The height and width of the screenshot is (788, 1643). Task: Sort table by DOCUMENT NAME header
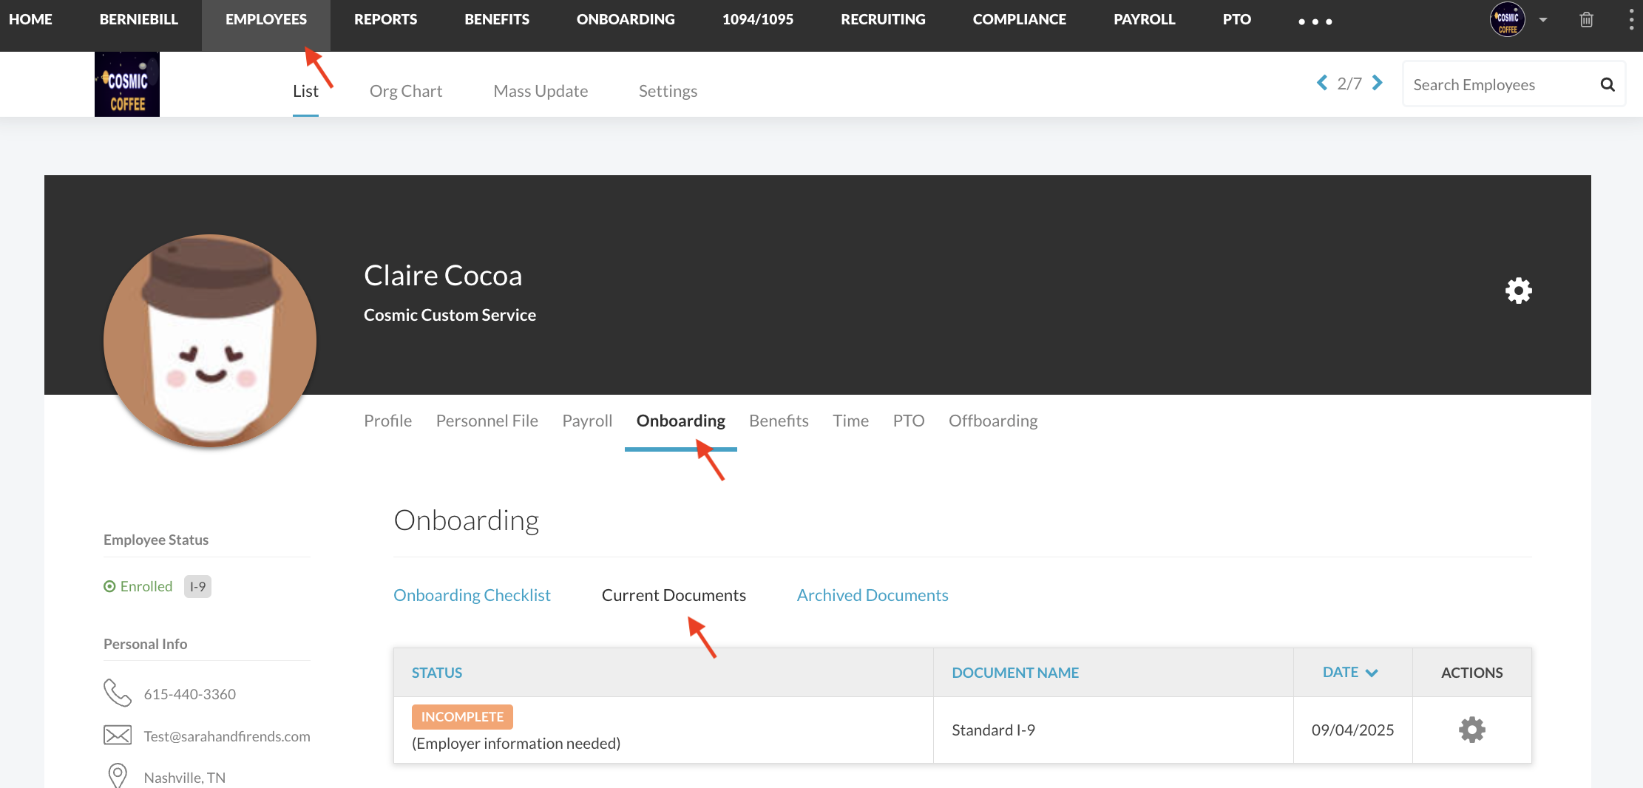1015,673
